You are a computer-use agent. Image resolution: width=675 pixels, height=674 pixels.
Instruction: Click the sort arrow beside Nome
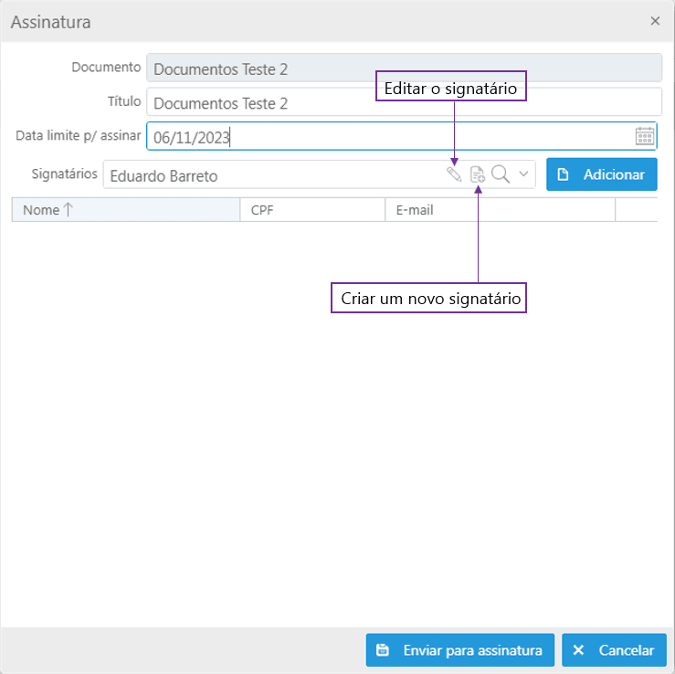click(68, 210)
